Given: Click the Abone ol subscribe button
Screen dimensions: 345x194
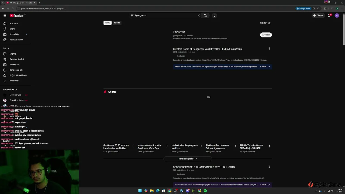Looking at the screenshot, I should pyautogui.click(x=266, y=35).
